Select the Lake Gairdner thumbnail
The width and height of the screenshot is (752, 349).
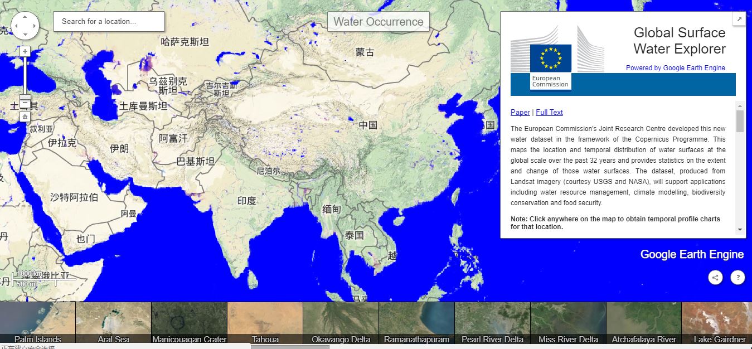pos(717,323)
